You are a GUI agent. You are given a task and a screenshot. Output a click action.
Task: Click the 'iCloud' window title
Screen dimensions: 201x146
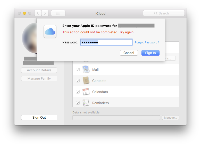click(100, 13)
